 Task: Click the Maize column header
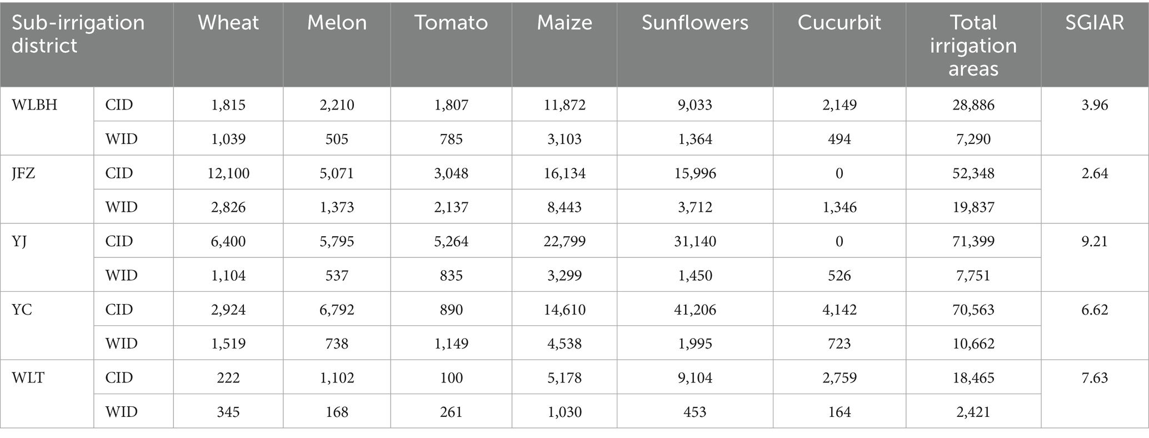[x=564, y=23]
